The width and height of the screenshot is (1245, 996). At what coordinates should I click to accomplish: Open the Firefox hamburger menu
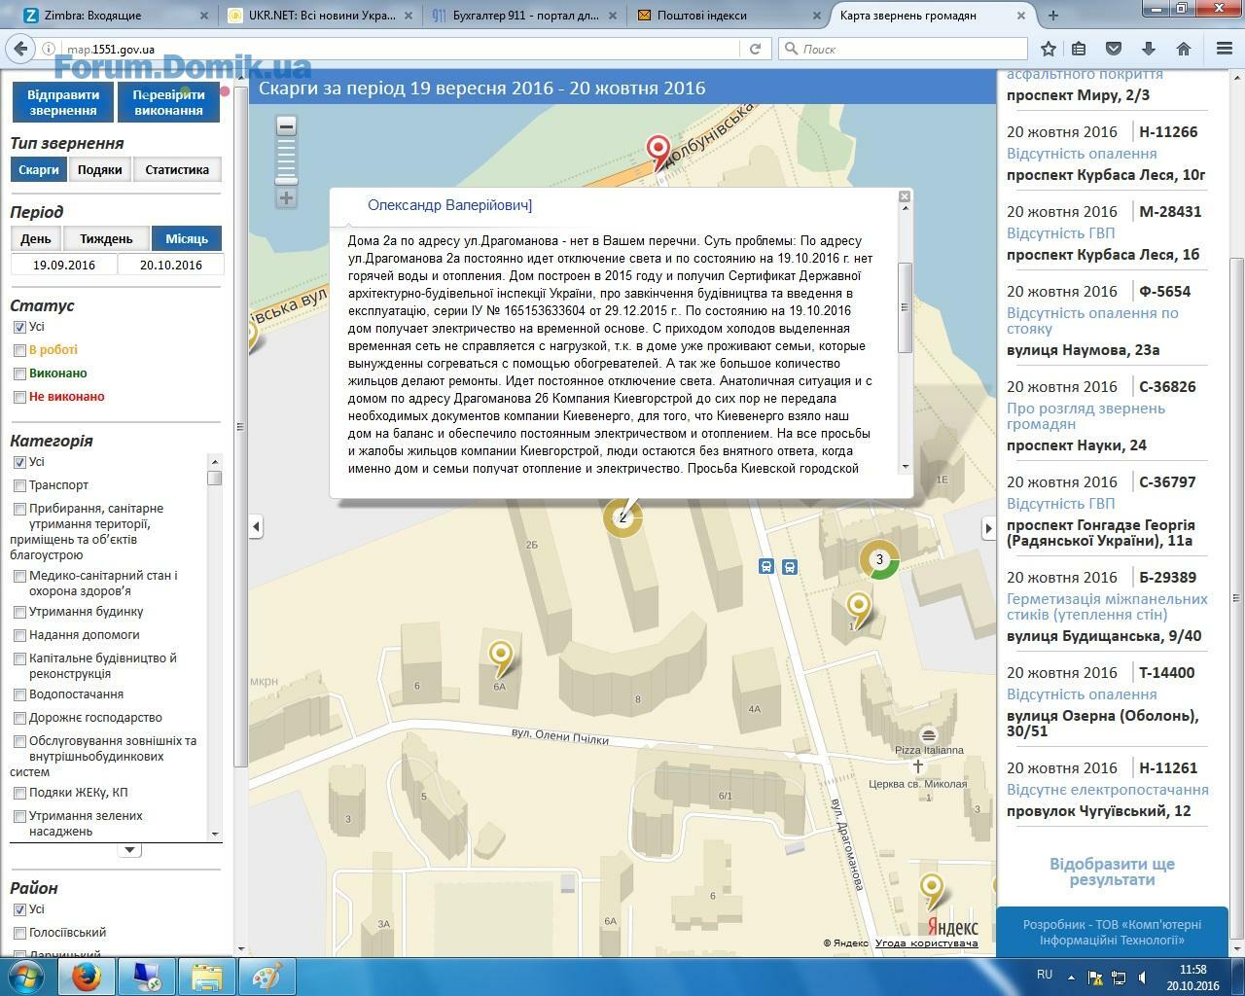[1224, 49]
